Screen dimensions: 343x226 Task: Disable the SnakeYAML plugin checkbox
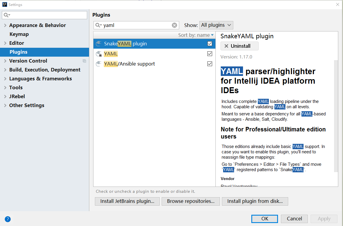coord(209,44)
